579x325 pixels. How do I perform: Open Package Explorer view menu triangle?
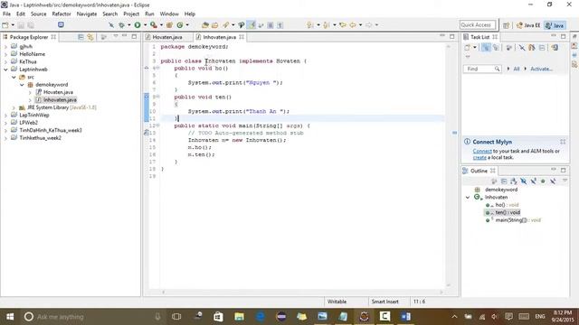116,36
